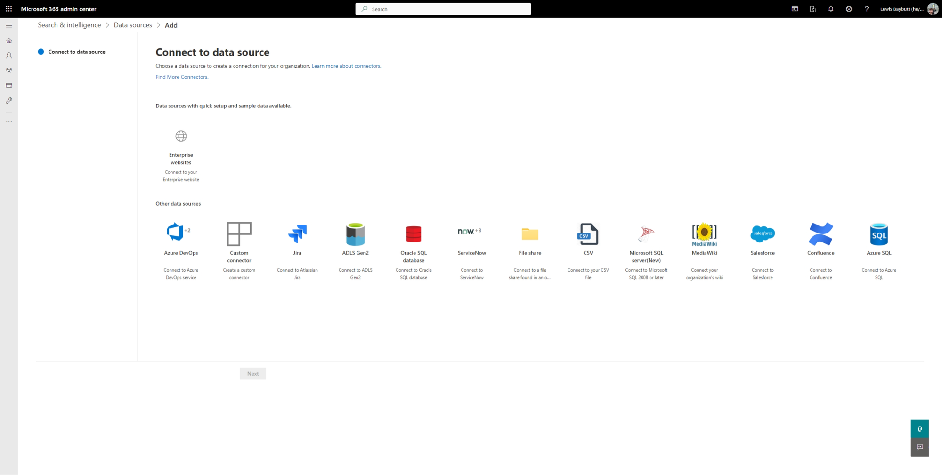The width and height of the screenshot is (942, 475).
Task: Open the notifications bell
Action: pyautogui.click(x=831, y=8)
